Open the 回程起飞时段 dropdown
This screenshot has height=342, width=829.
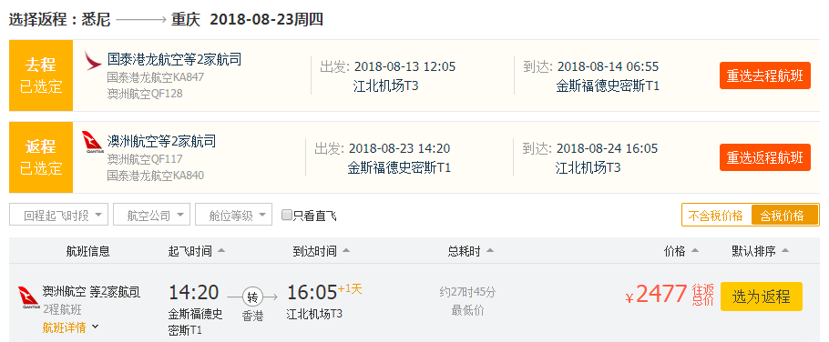pyautogui.click(x=58, y=215)
